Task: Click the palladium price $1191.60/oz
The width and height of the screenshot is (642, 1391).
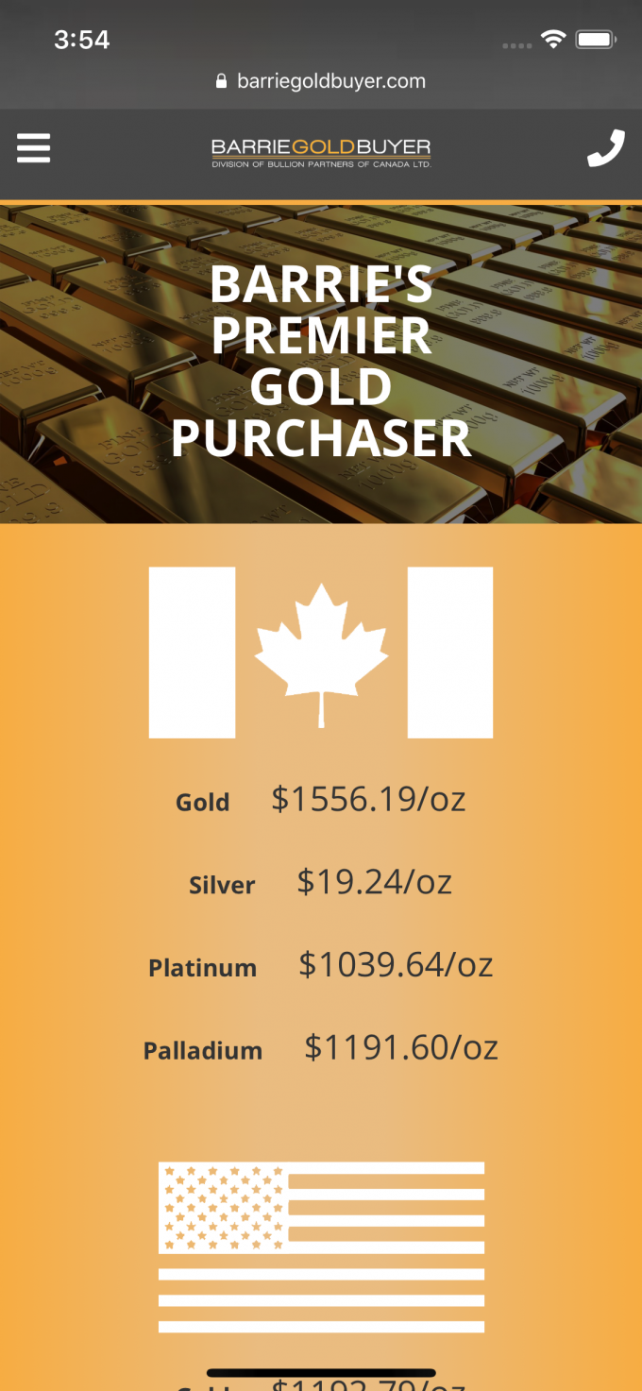Action: click(x=400, y=1047)
